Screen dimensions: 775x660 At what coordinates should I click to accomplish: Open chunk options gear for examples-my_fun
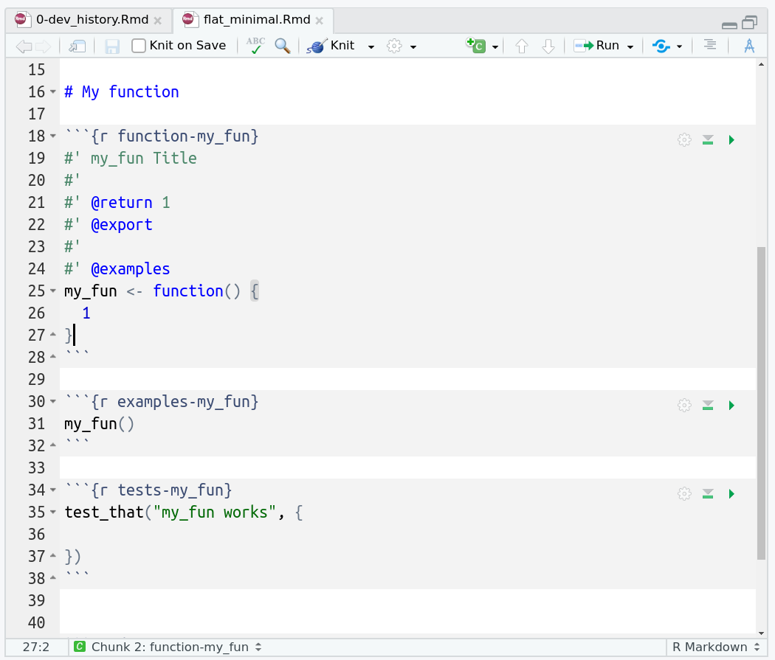coord(684,406)
